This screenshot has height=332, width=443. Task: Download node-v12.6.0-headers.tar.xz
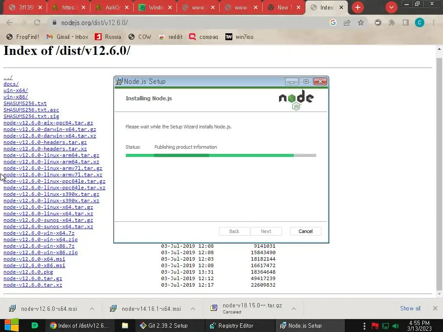(x=45, y=149)
